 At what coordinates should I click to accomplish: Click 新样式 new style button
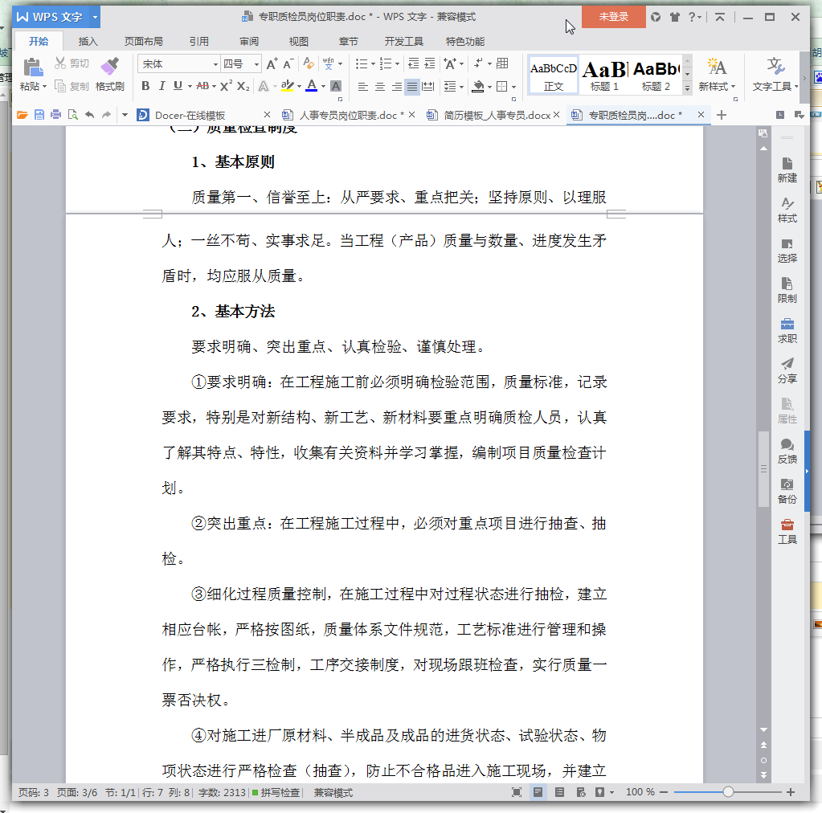(717, 74)
